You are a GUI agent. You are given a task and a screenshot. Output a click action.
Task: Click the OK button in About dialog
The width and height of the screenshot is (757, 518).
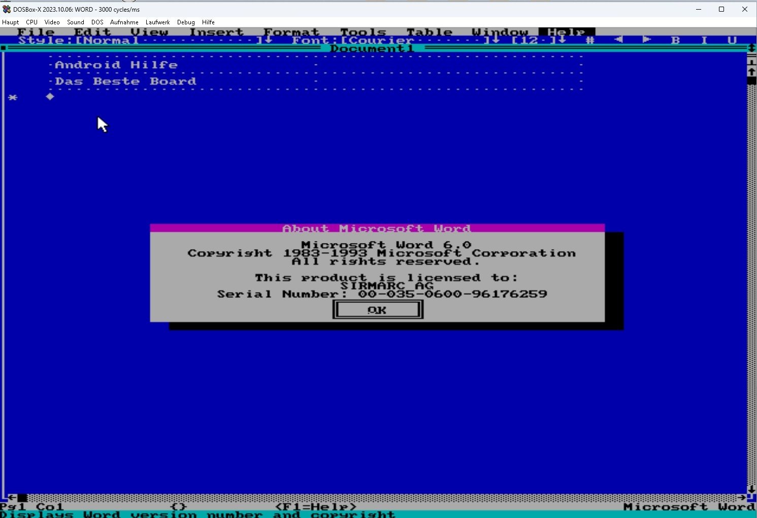377,309
